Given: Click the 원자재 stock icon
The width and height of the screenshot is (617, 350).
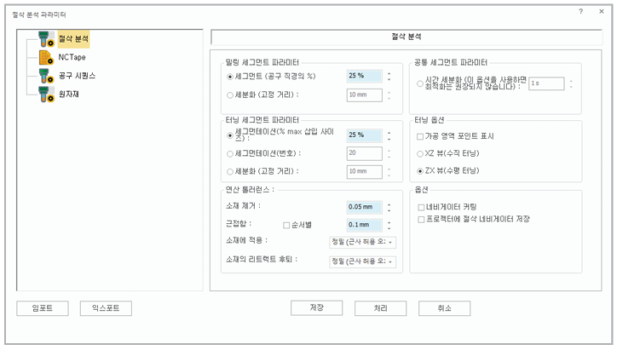Looking at the screenshot, I should tap(45, 94).
